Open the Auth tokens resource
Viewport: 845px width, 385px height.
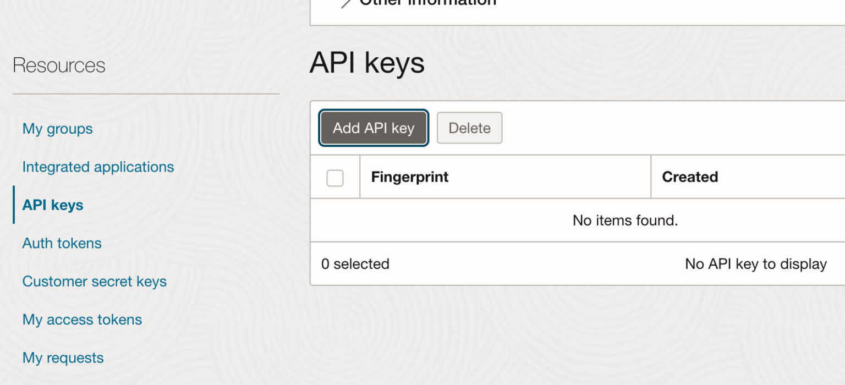tap(62, 243)
